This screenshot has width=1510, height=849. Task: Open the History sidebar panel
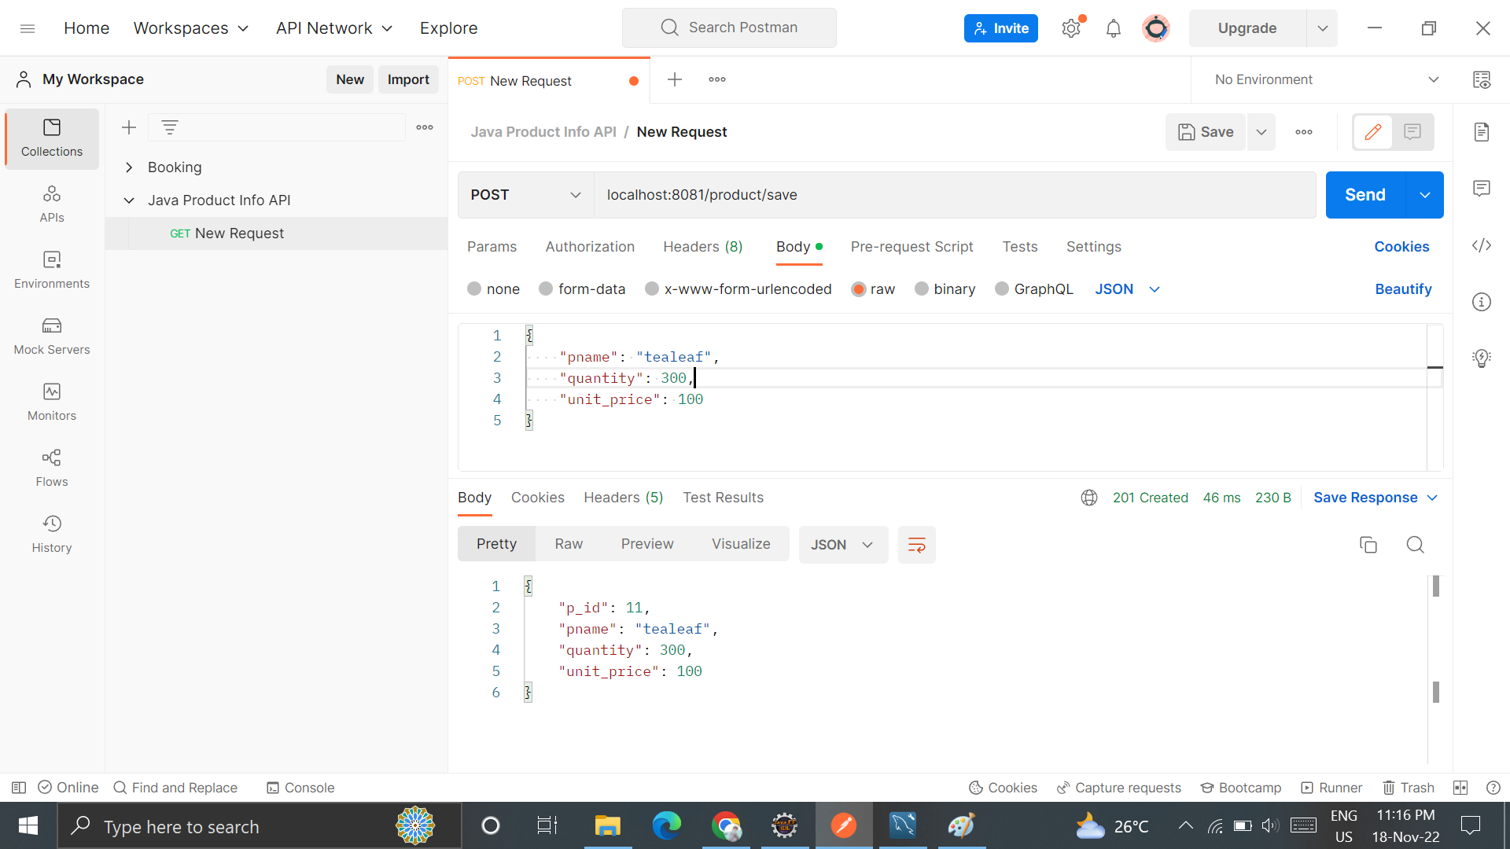(51, 533)
